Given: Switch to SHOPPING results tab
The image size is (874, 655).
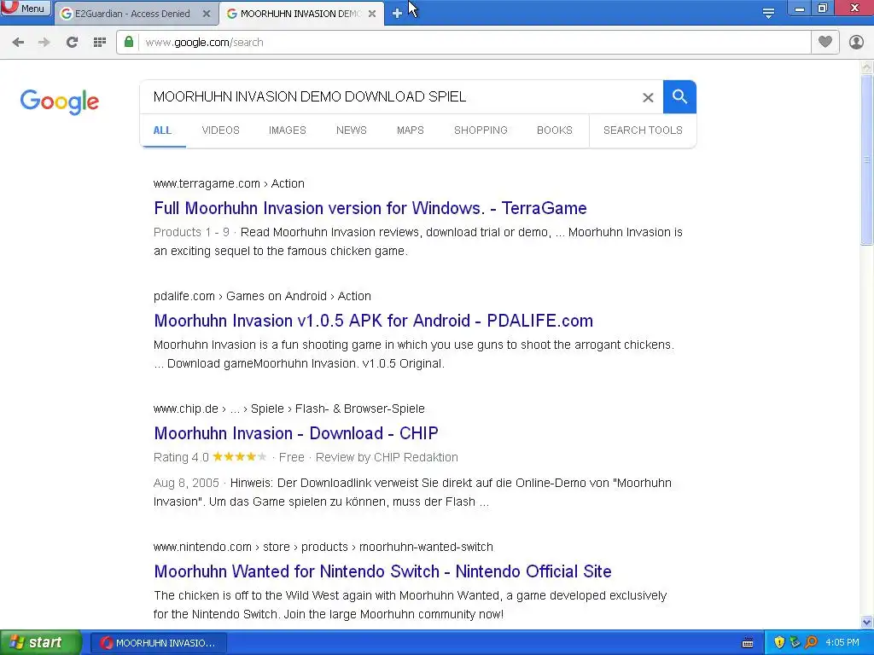Looking at the screenshot, I should [x=481, y=130].
